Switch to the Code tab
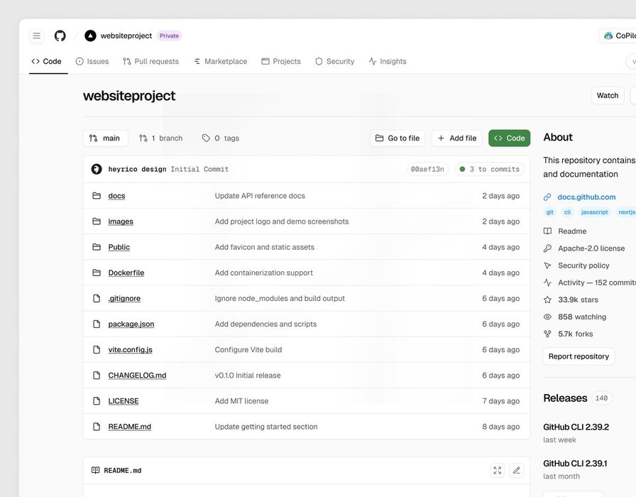 tap(46, 61)
